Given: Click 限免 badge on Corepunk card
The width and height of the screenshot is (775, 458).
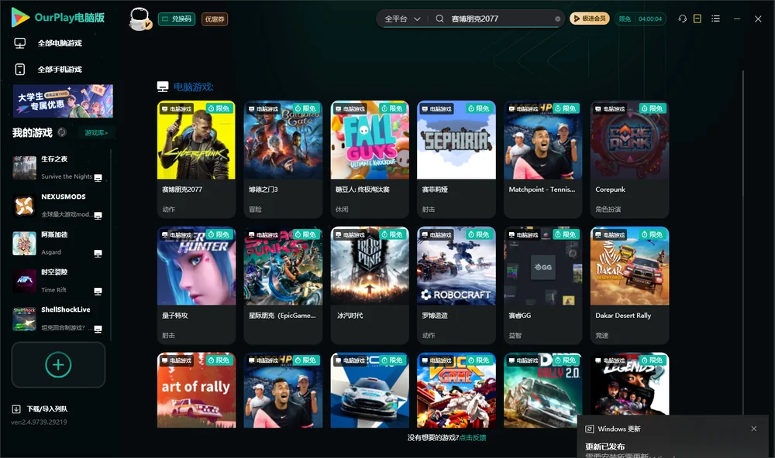Looking at the screenshot, I should click(x=653, y=108).
